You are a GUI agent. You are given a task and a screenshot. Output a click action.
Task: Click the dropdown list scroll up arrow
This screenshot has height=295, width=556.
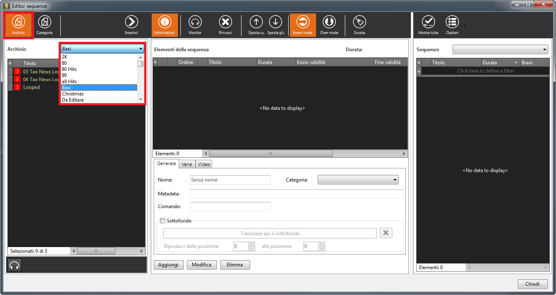141,57
